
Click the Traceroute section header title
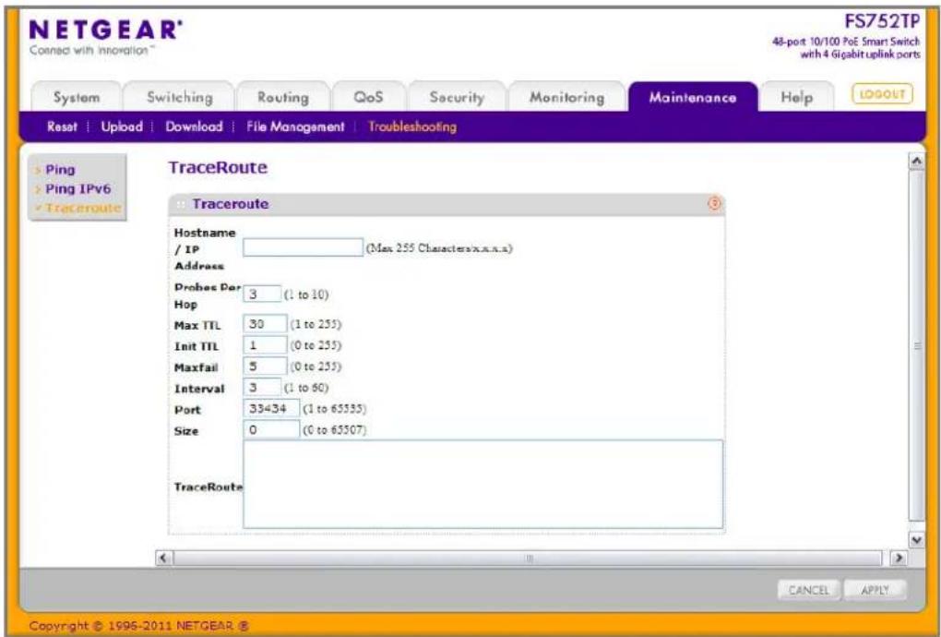tap(231, 204)
